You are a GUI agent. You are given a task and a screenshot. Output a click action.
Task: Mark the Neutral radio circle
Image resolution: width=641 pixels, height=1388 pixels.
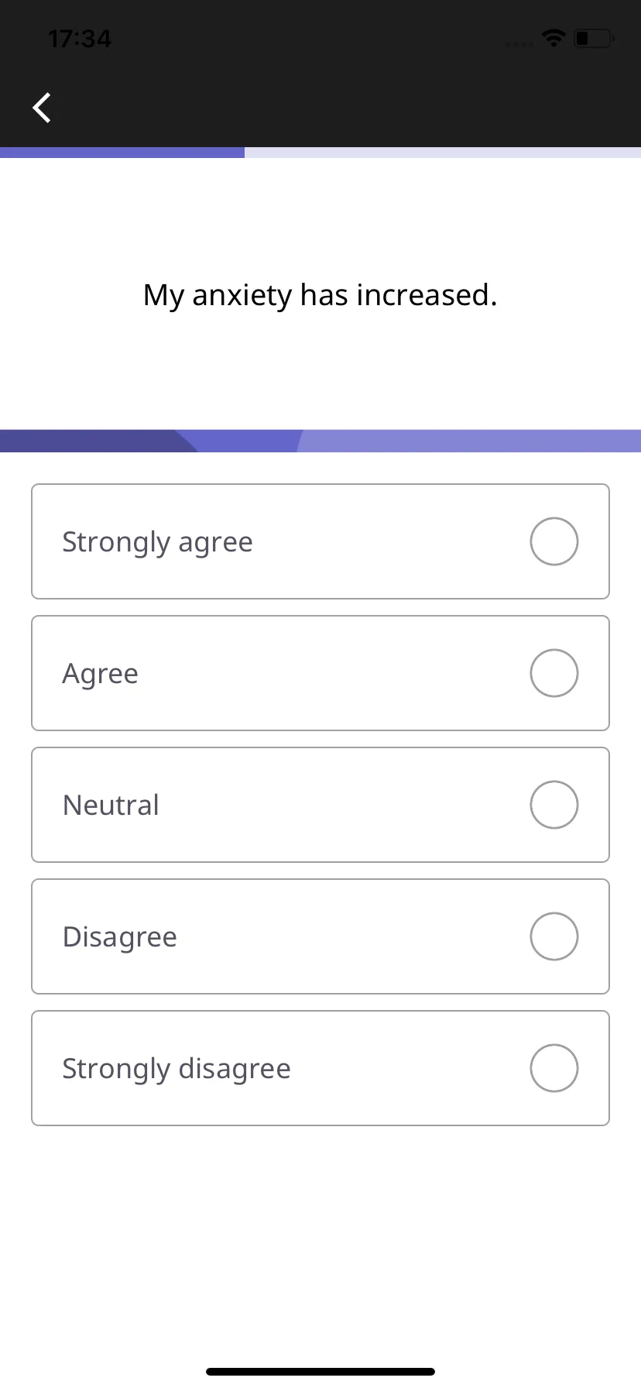[554, 805]
